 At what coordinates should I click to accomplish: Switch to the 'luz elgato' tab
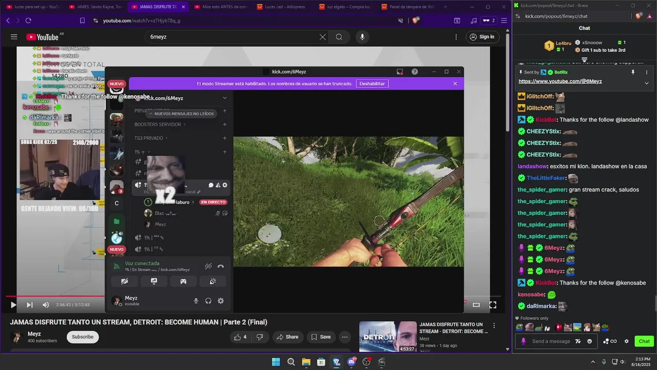(x=346, y=7)
